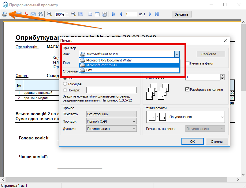Go to the previous page
The height and width of the screenshot is (188, 246).
(x=121, y=14)
